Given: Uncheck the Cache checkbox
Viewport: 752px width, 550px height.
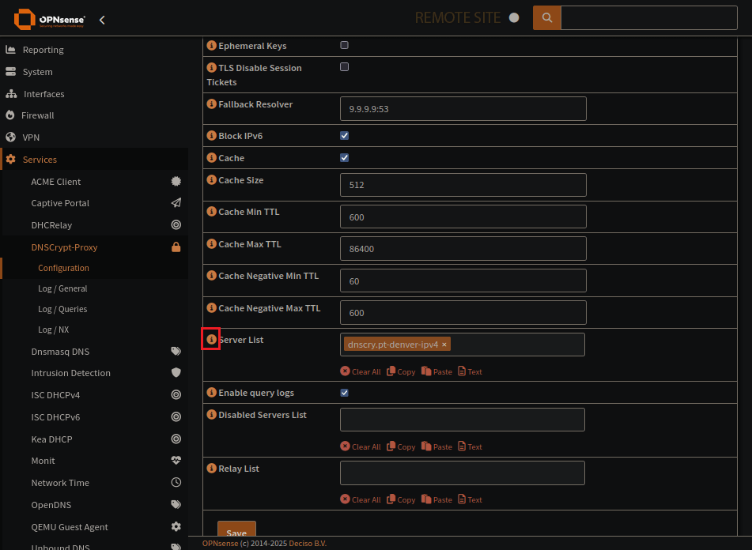Looking at the screenshot, I should click(x=344, y=157).
